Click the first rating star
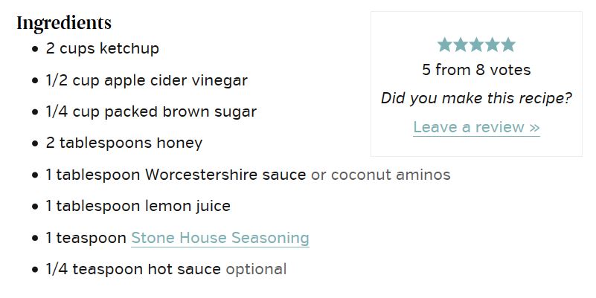The image size is (596, 298). 444,45
